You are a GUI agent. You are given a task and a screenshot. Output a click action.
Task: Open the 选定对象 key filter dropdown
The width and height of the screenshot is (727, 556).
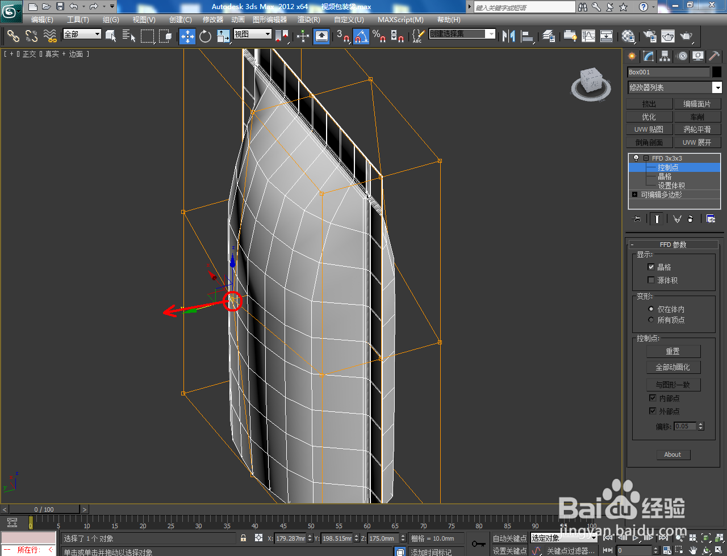point(564,538)
